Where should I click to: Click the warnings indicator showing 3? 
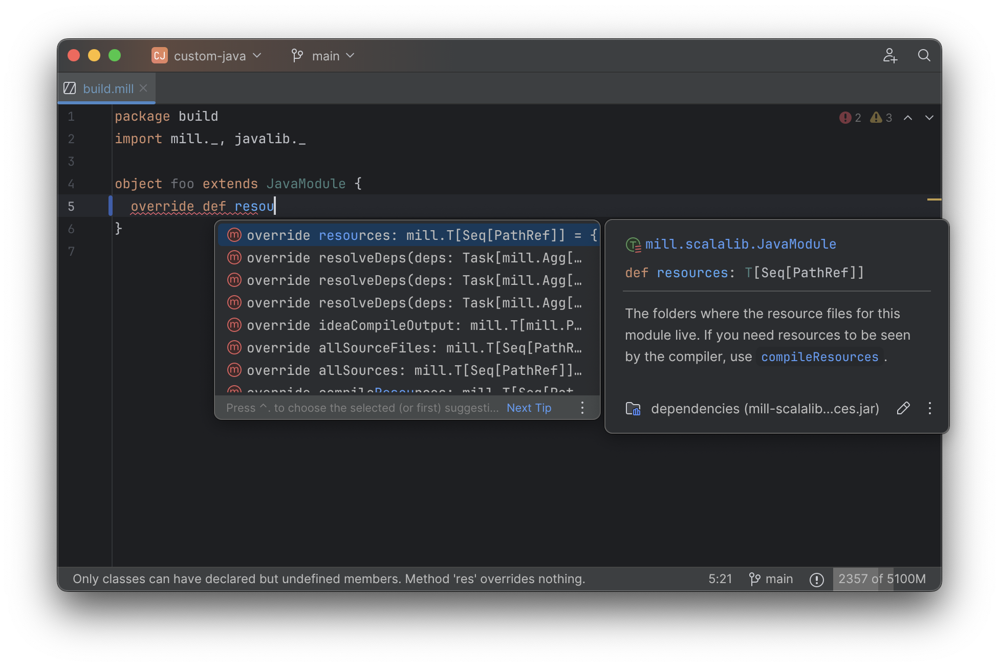(881, 118)
